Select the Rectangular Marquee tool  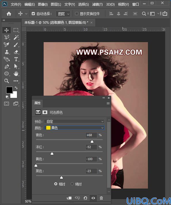click(16, 30)
